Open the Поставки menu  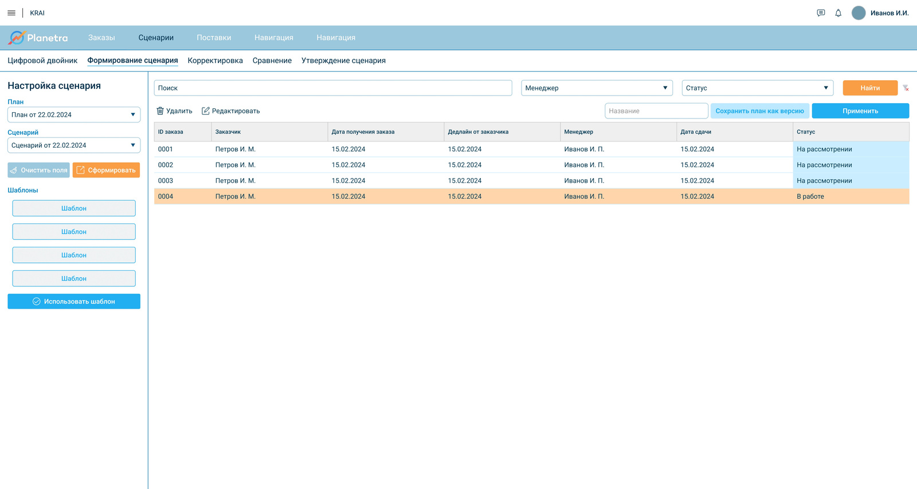coord(214,38)
